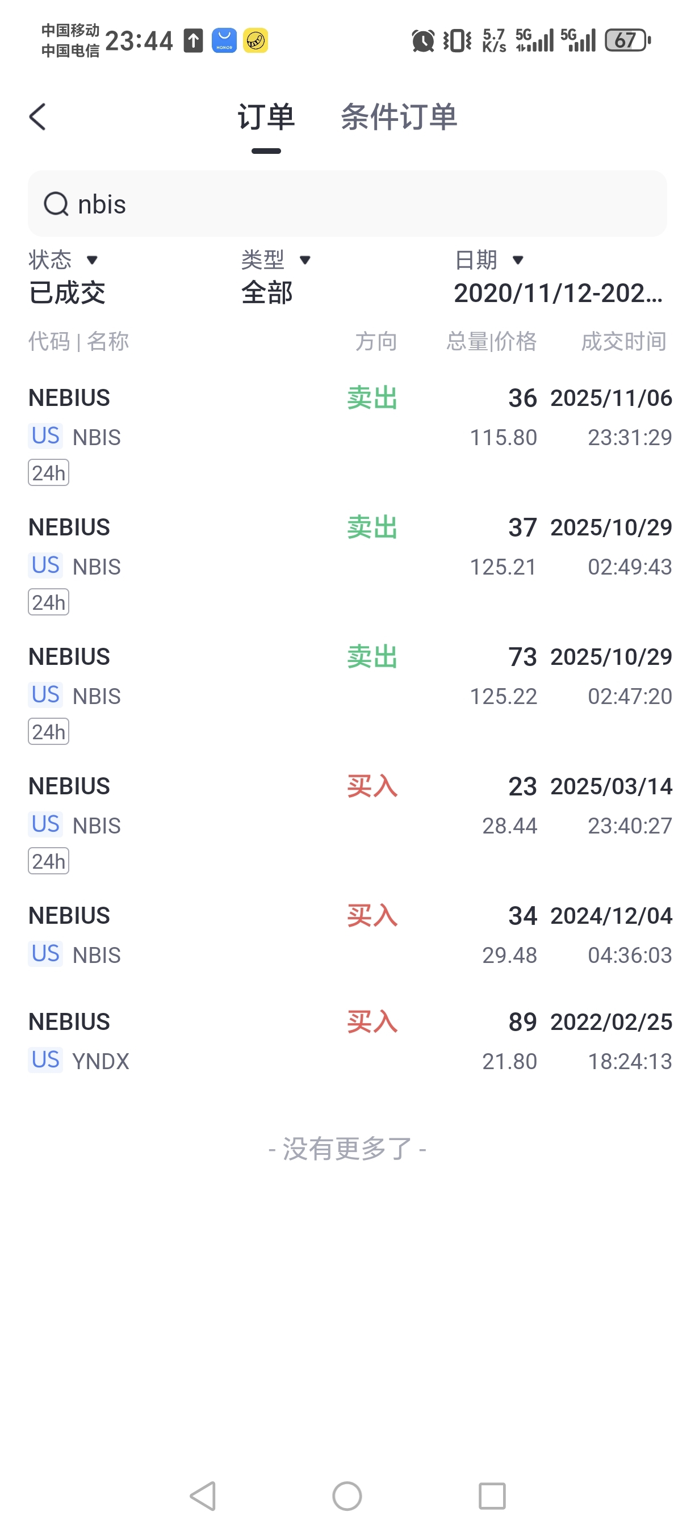This screenshot has width=695, height=1533.
Task: Switch to the 条件订单 tab
Action: [399, 116]
